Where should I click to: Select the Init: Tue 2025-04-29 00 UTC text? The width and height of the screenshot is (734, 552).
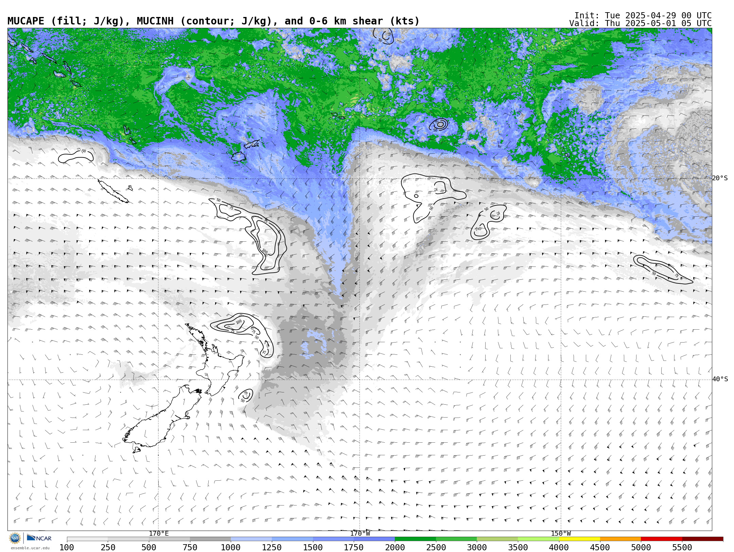coord(643,16)
